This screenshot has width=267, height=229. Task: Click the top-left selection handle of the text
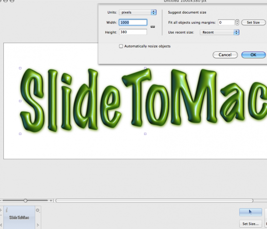[x=20, y=68]
